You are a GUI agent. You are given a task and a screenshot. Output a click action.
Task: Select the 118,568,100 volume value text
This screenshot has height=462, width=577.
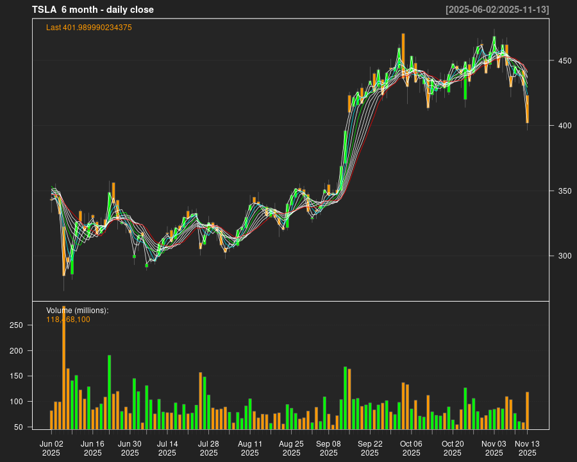[x=68, y=319]
